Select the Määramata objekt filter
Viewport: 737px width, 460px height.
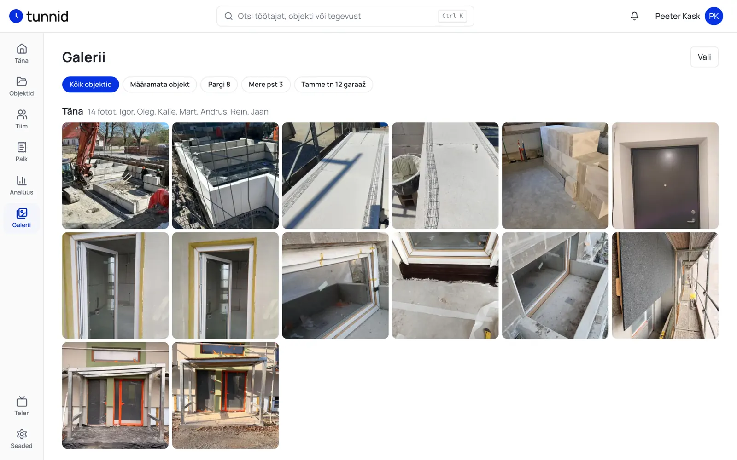(x=160, y=85)
